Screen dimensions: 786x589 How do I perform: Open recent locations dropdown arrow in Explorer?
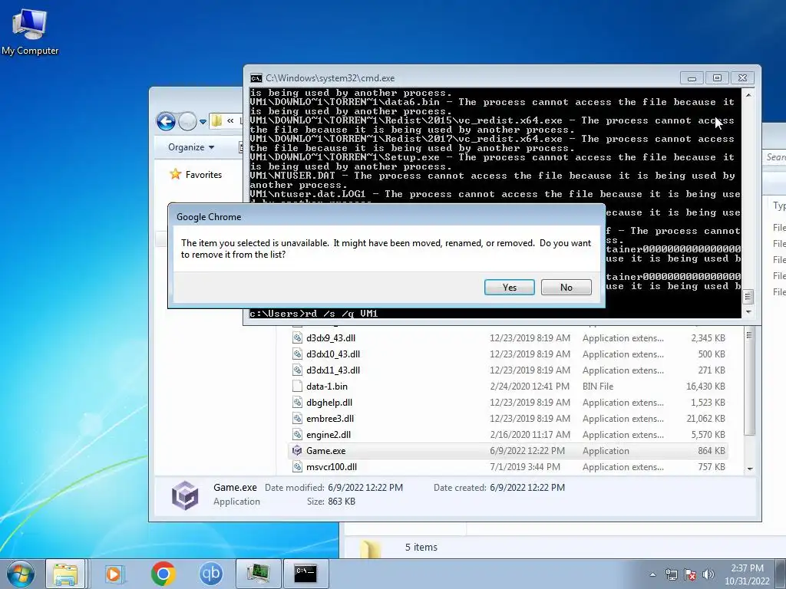coord(203,122)
